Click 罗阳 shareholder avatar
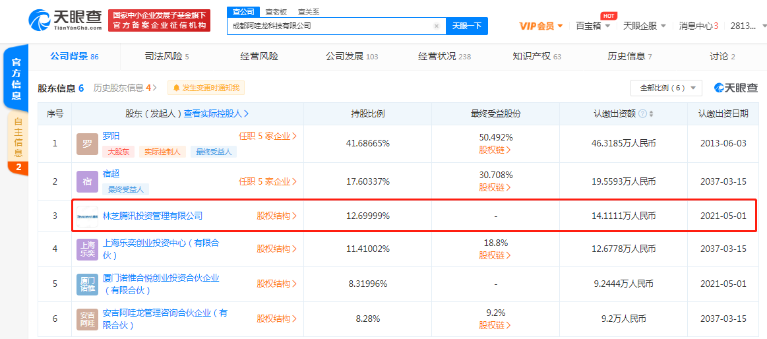Screen dimensions: 767x339 click(x=87, y=144)
